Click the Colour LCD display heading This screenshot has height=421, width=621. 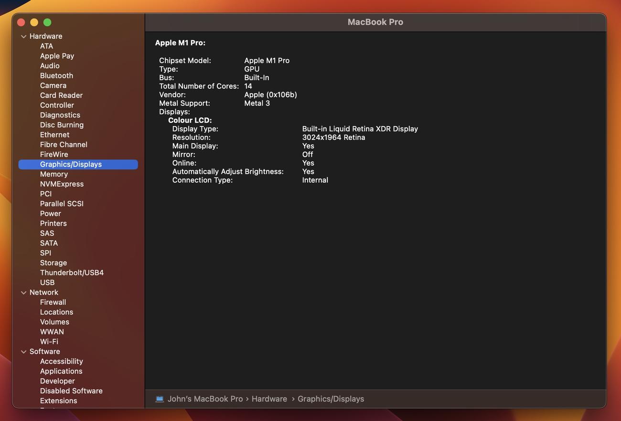pyautogui.click(x=190, y=120)
